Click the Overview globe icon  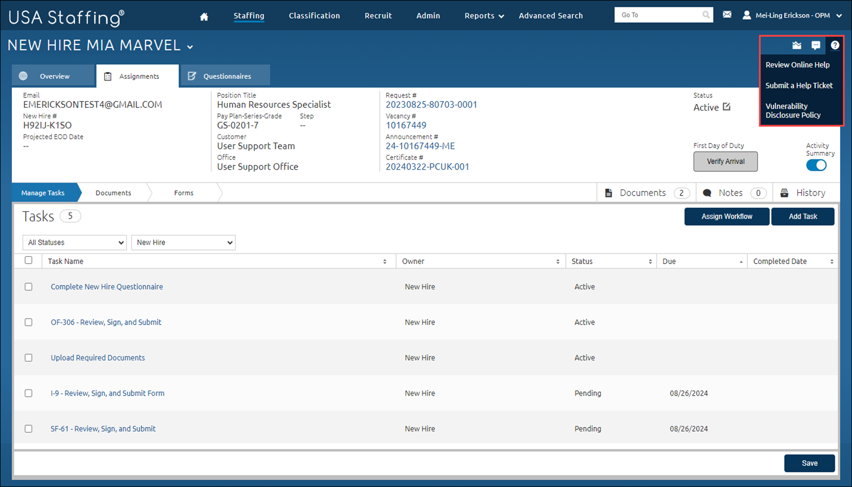[x=23, y=76]
